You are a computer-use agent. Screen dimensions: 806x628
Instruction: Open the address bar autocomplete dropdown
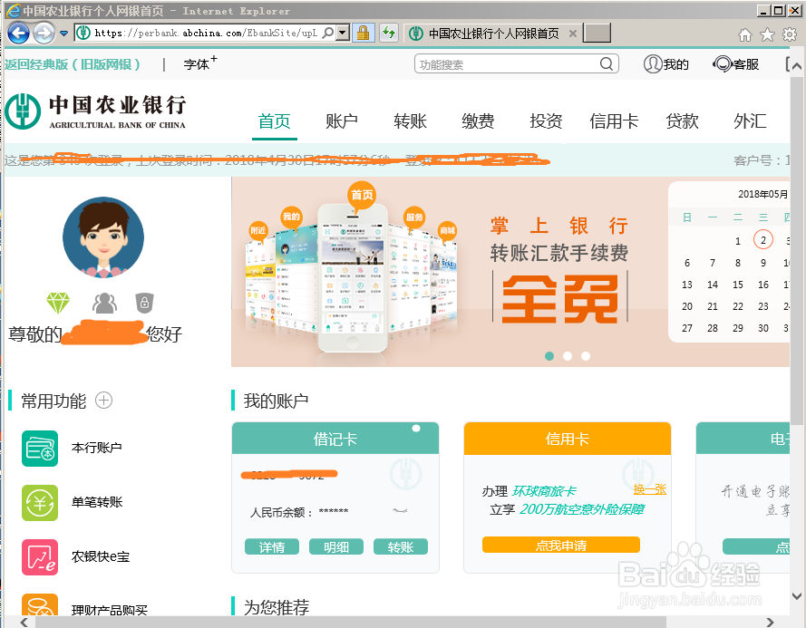click(343, 33)
